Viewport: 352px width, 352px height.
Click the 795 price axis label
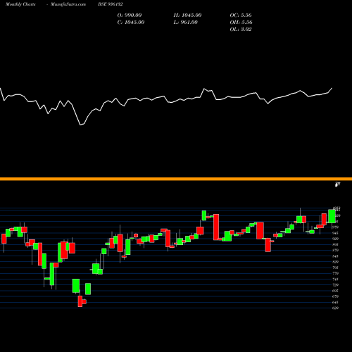pyautogui.click(x=336, y=268)
